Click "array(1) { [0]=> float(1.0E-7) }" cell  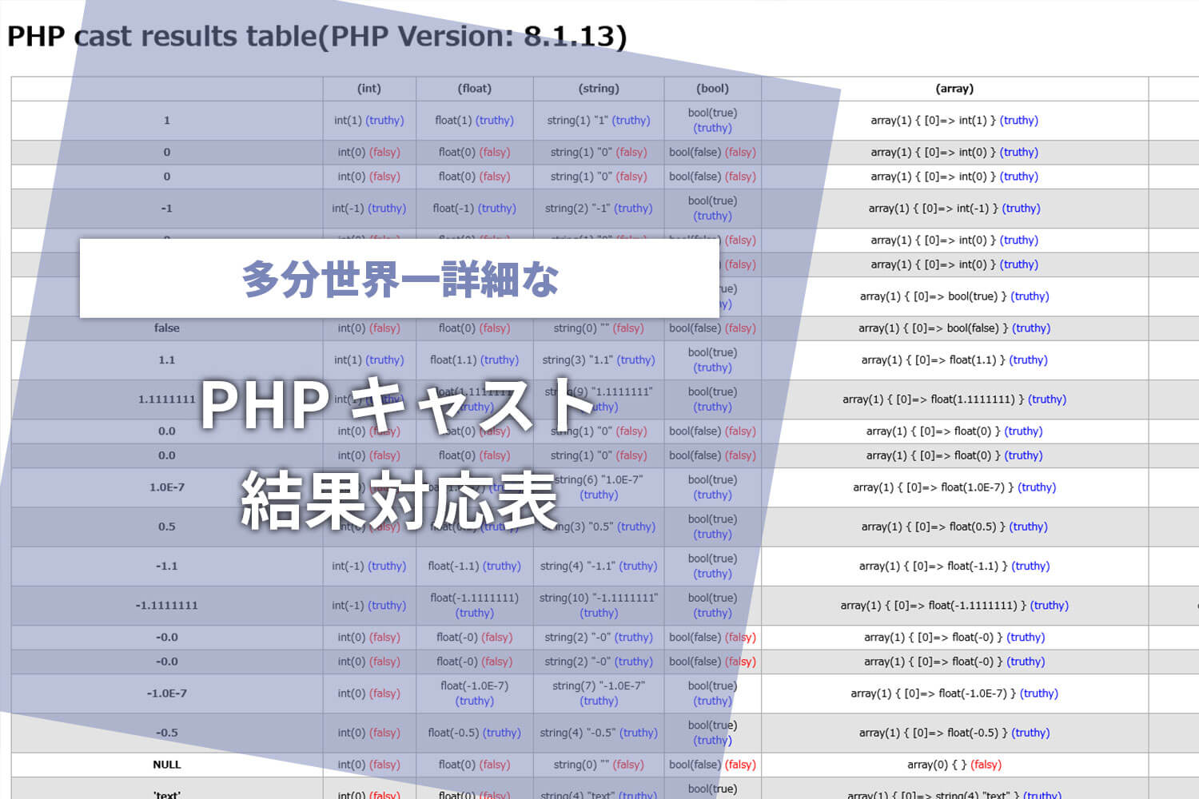[x=954, y=487]
